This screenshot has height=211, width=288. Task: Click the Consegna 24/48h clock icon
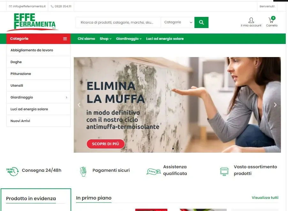12,171
